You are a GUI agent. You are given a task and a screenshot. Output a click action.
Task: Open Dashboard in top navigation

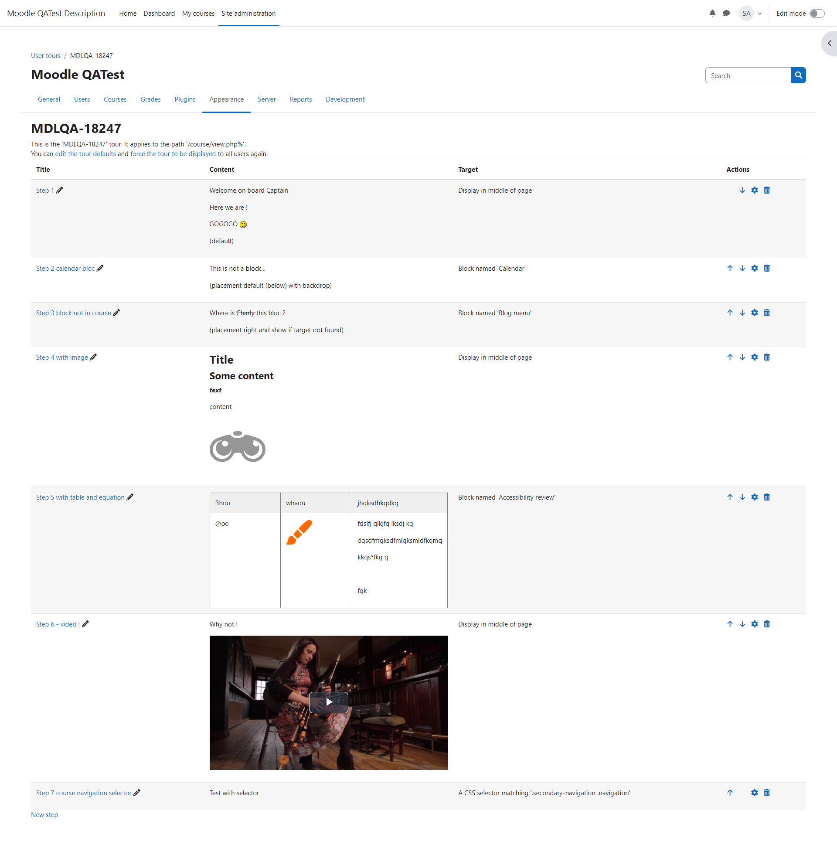pyautogui.click(x=159, y=13)
